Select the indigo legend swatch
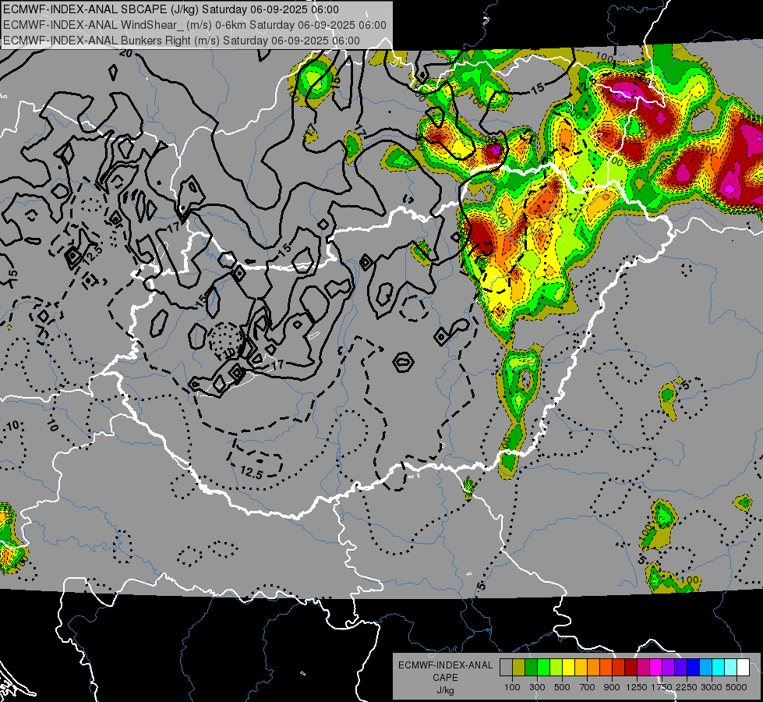The height and width of the screenshot is (702, 763). coord(680,667)
